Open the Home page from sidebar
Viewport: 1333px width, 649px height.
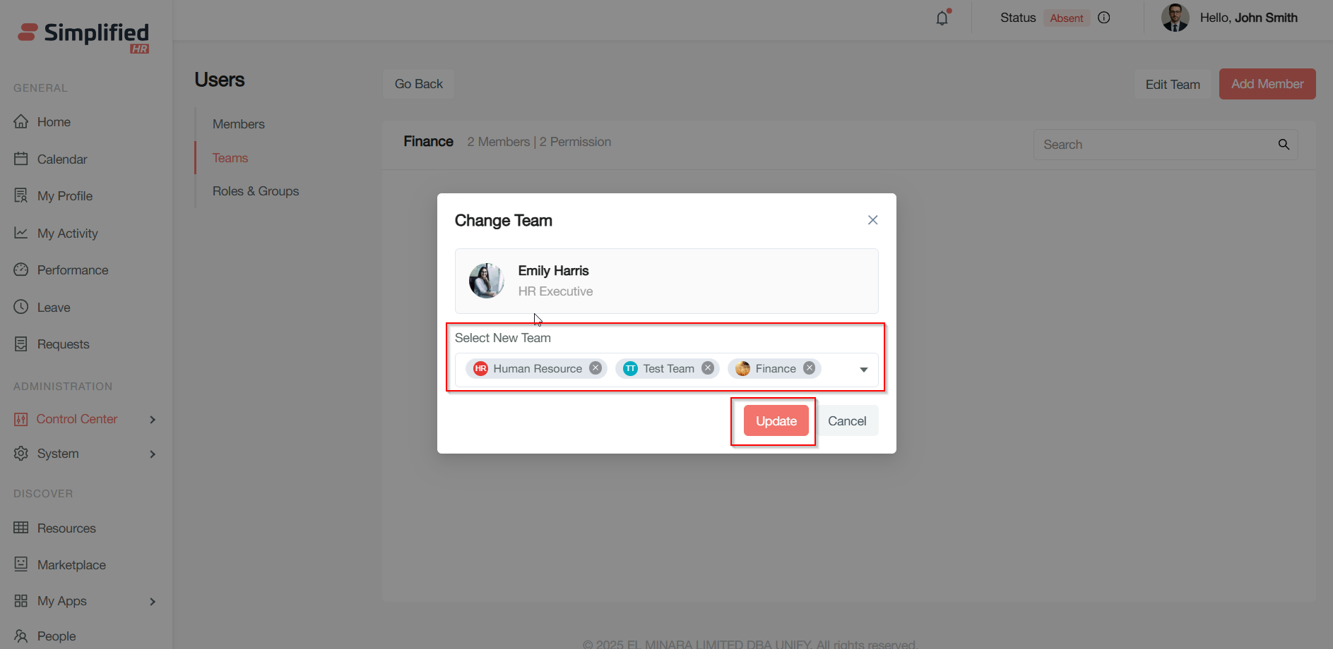pyautogui.click(x=54, y=122)
